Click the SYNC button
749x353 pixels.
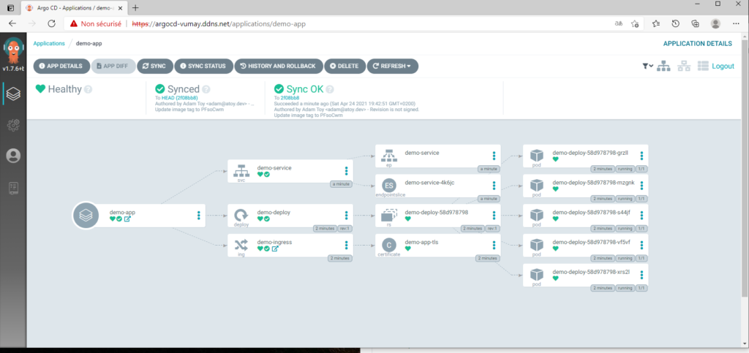(x=154, y=66)
